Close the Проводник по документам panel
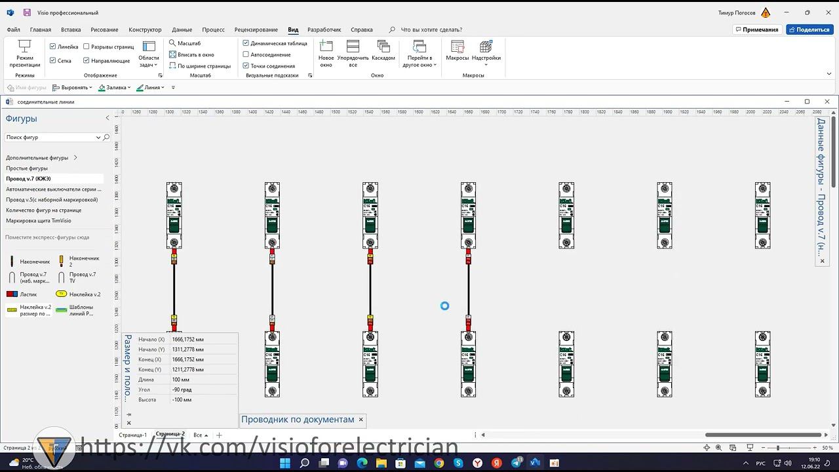Viewport: 839px width, 472px height. tap(361, 420)
